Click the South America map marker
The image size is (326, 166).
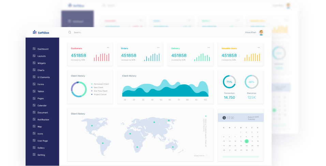tap(103, 143)
